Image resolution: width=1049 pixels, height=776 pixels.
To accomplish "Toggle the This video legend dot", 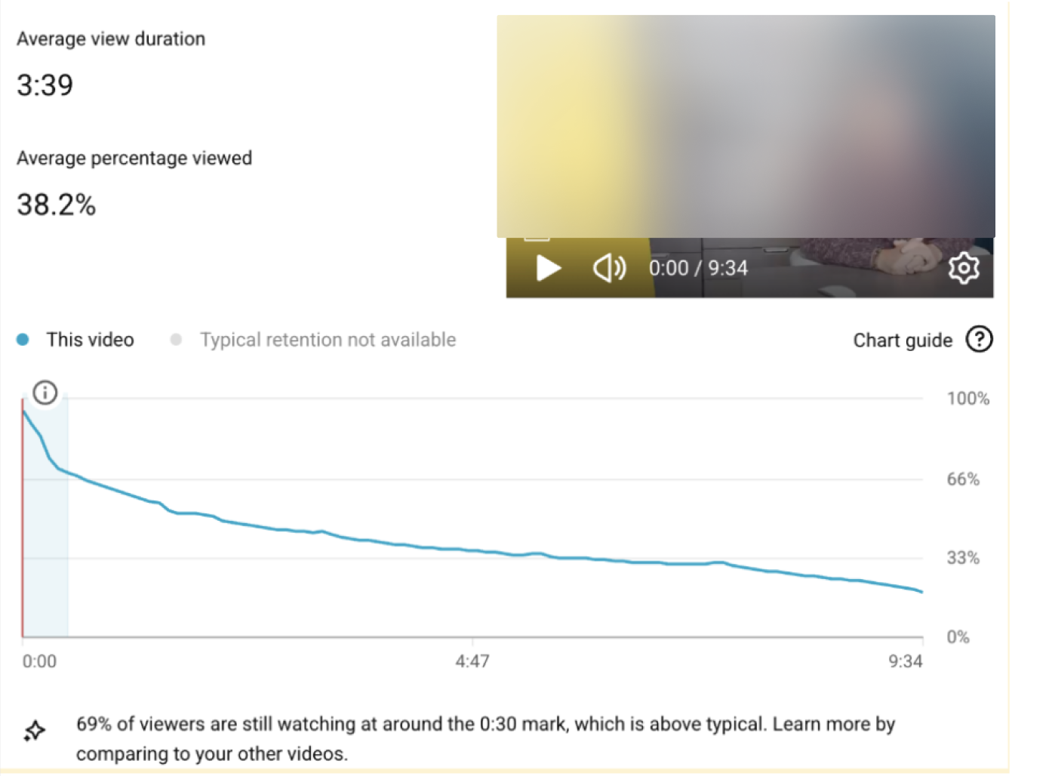I will 23,340.
